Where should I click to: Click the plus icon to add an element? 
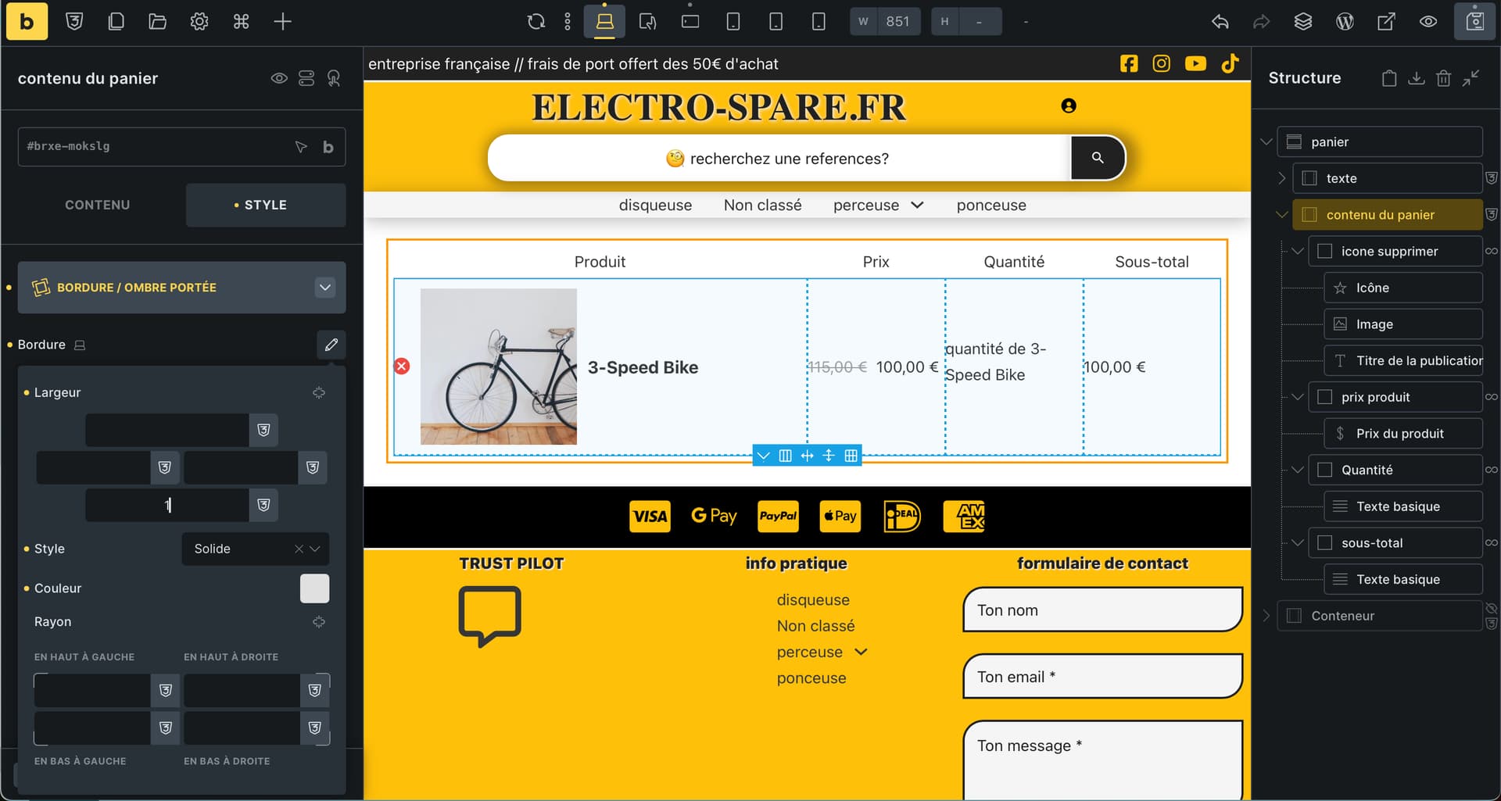[282, 22]
